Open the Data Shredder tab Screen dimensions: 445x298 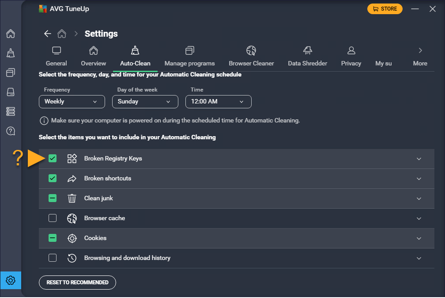[307, 56]
